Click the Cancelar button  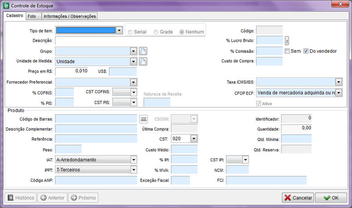coord(297,198)
